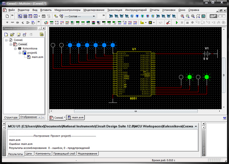
Task: Click the Zoom to Fit page icon
Action: click(198, 16)
